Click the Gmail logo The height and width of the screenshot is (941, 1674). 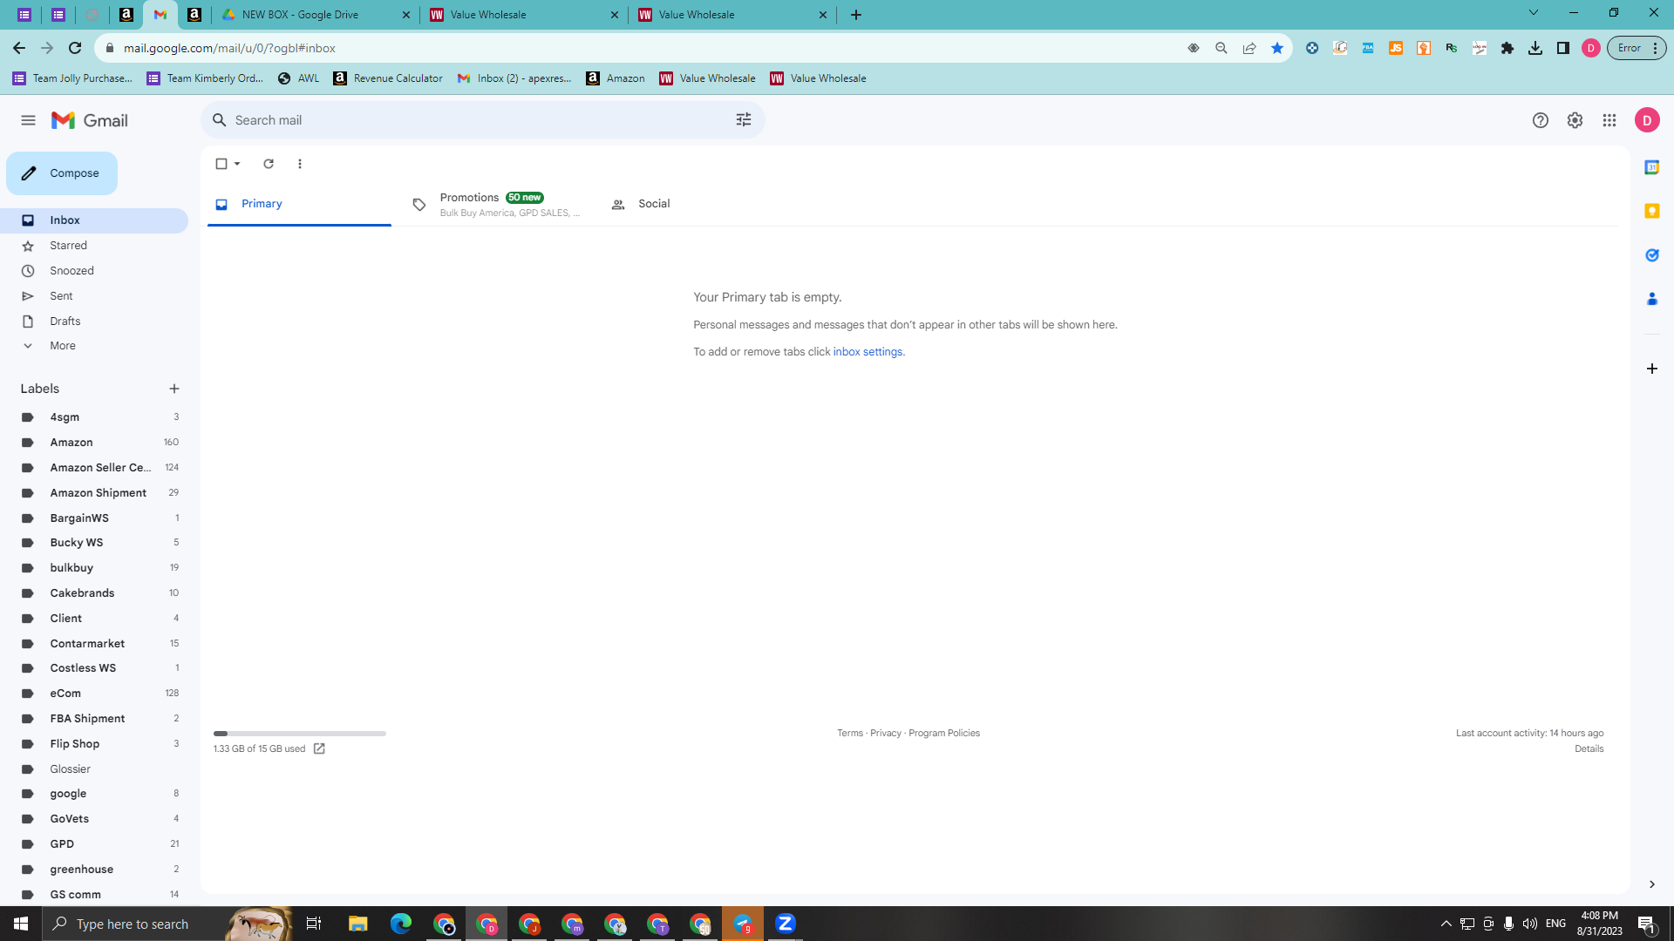click(90, 120)
